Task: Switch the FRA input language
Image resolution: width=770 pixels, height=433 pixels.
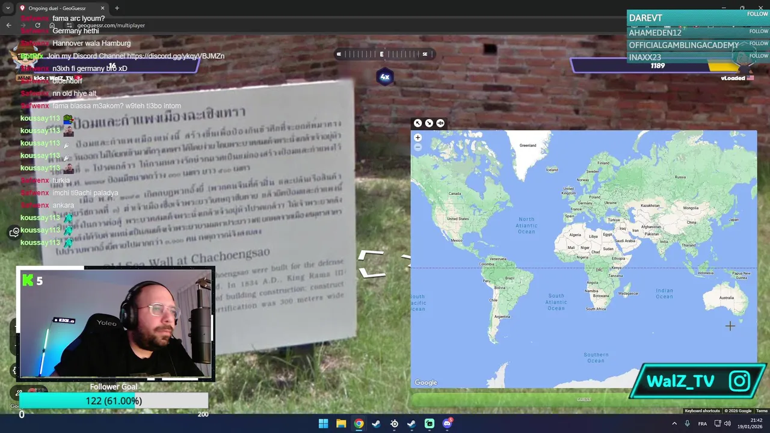Action: tap(703, 423)
